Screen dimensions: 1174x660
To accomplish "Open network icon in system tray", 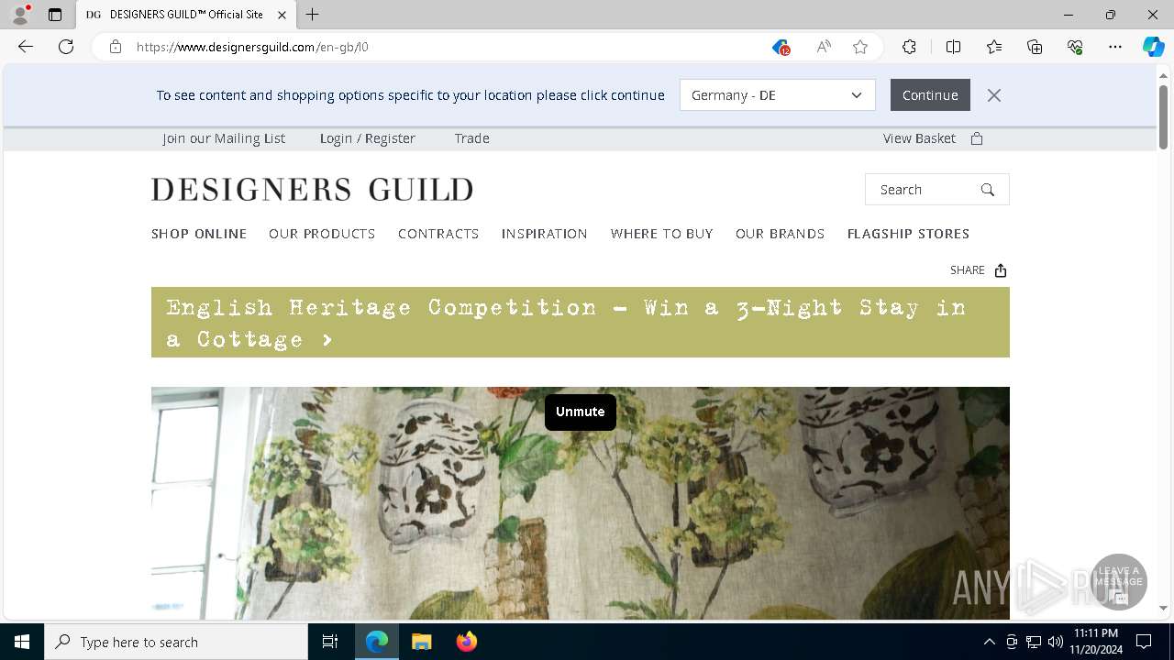I will coord(1034,642).
